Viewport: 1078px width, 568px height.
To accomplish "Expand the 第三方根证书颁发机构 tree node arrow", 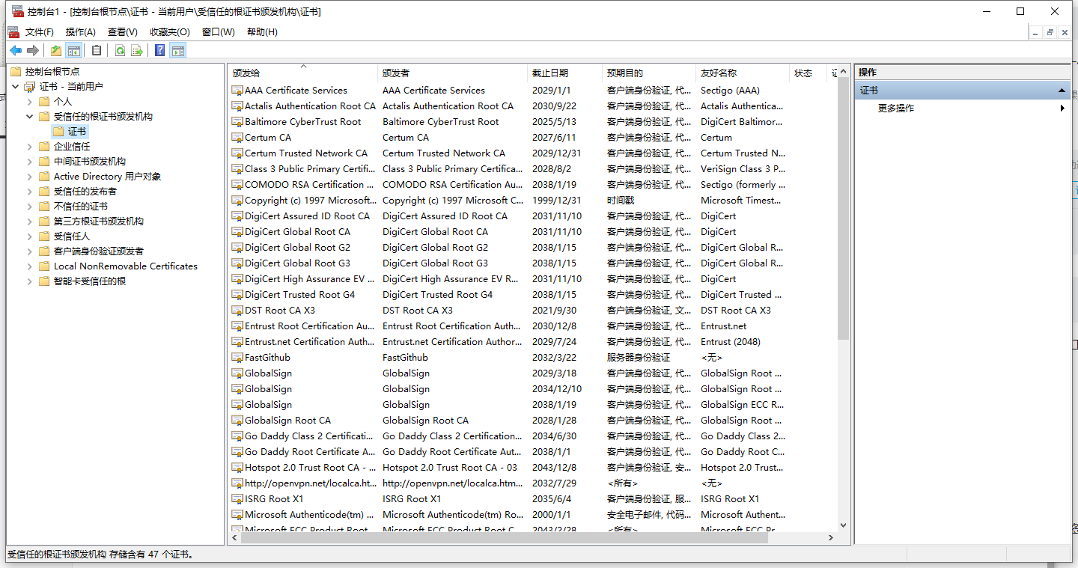I will [x=30, y=221].
